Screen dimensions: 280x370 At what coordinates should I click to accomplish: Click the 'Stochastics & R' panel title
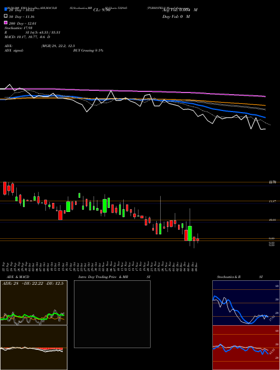(x=229, y=277)
